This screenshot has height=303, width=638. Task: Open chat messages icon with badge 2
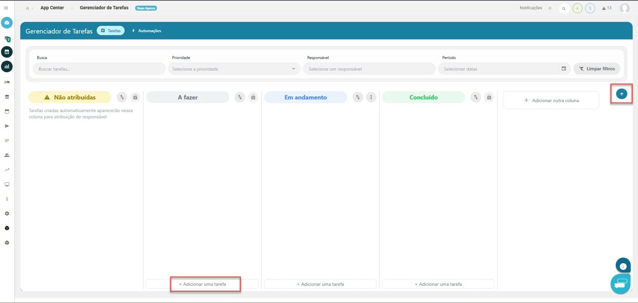pyautogui.click(x=7, y=39)
